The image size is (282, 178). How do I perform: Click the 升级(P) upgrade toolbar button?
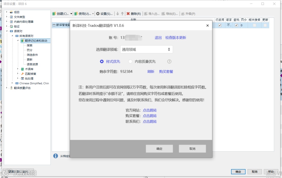[188, 14]
